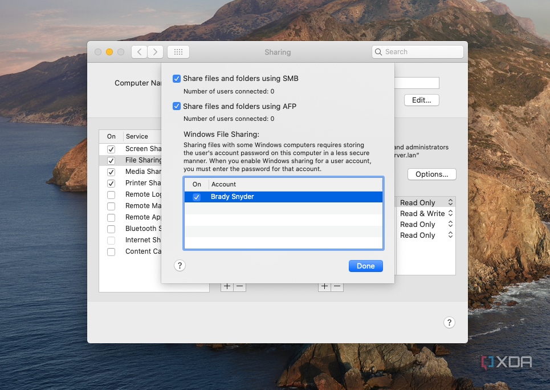550x390 pixels.
Task: Click the magnifier icon in the Search field
Action: (378, 51)
